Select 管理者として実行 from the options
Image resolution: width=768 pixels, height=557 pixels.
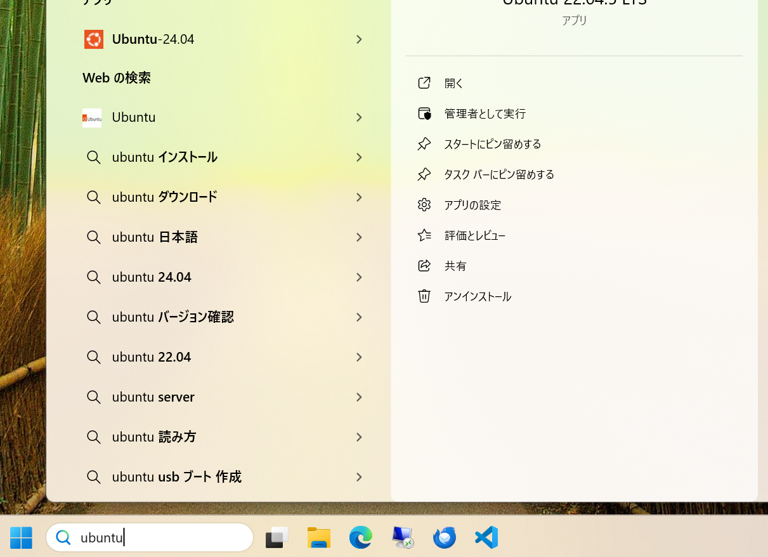(x=485, y=113)
